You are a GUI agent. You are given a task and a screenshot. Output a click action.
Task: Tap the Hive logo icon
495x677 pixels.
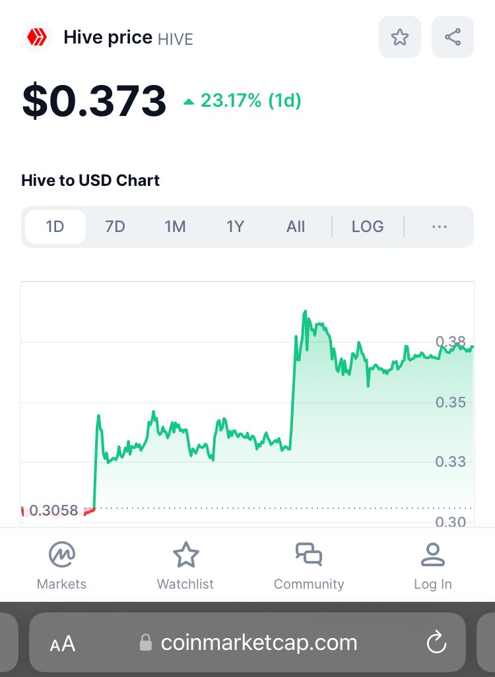pos(37,38)
